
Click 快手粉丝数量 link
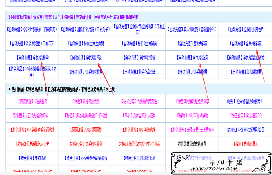[86, 72]
